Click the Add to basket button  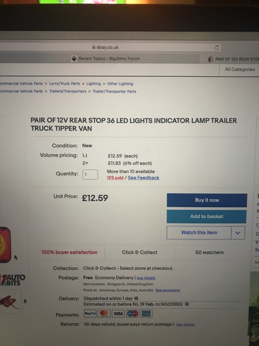207,216
